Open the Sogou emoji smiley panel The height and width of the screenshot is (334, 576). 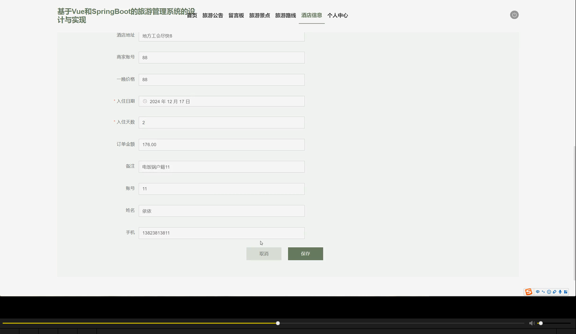coord(549,292)
